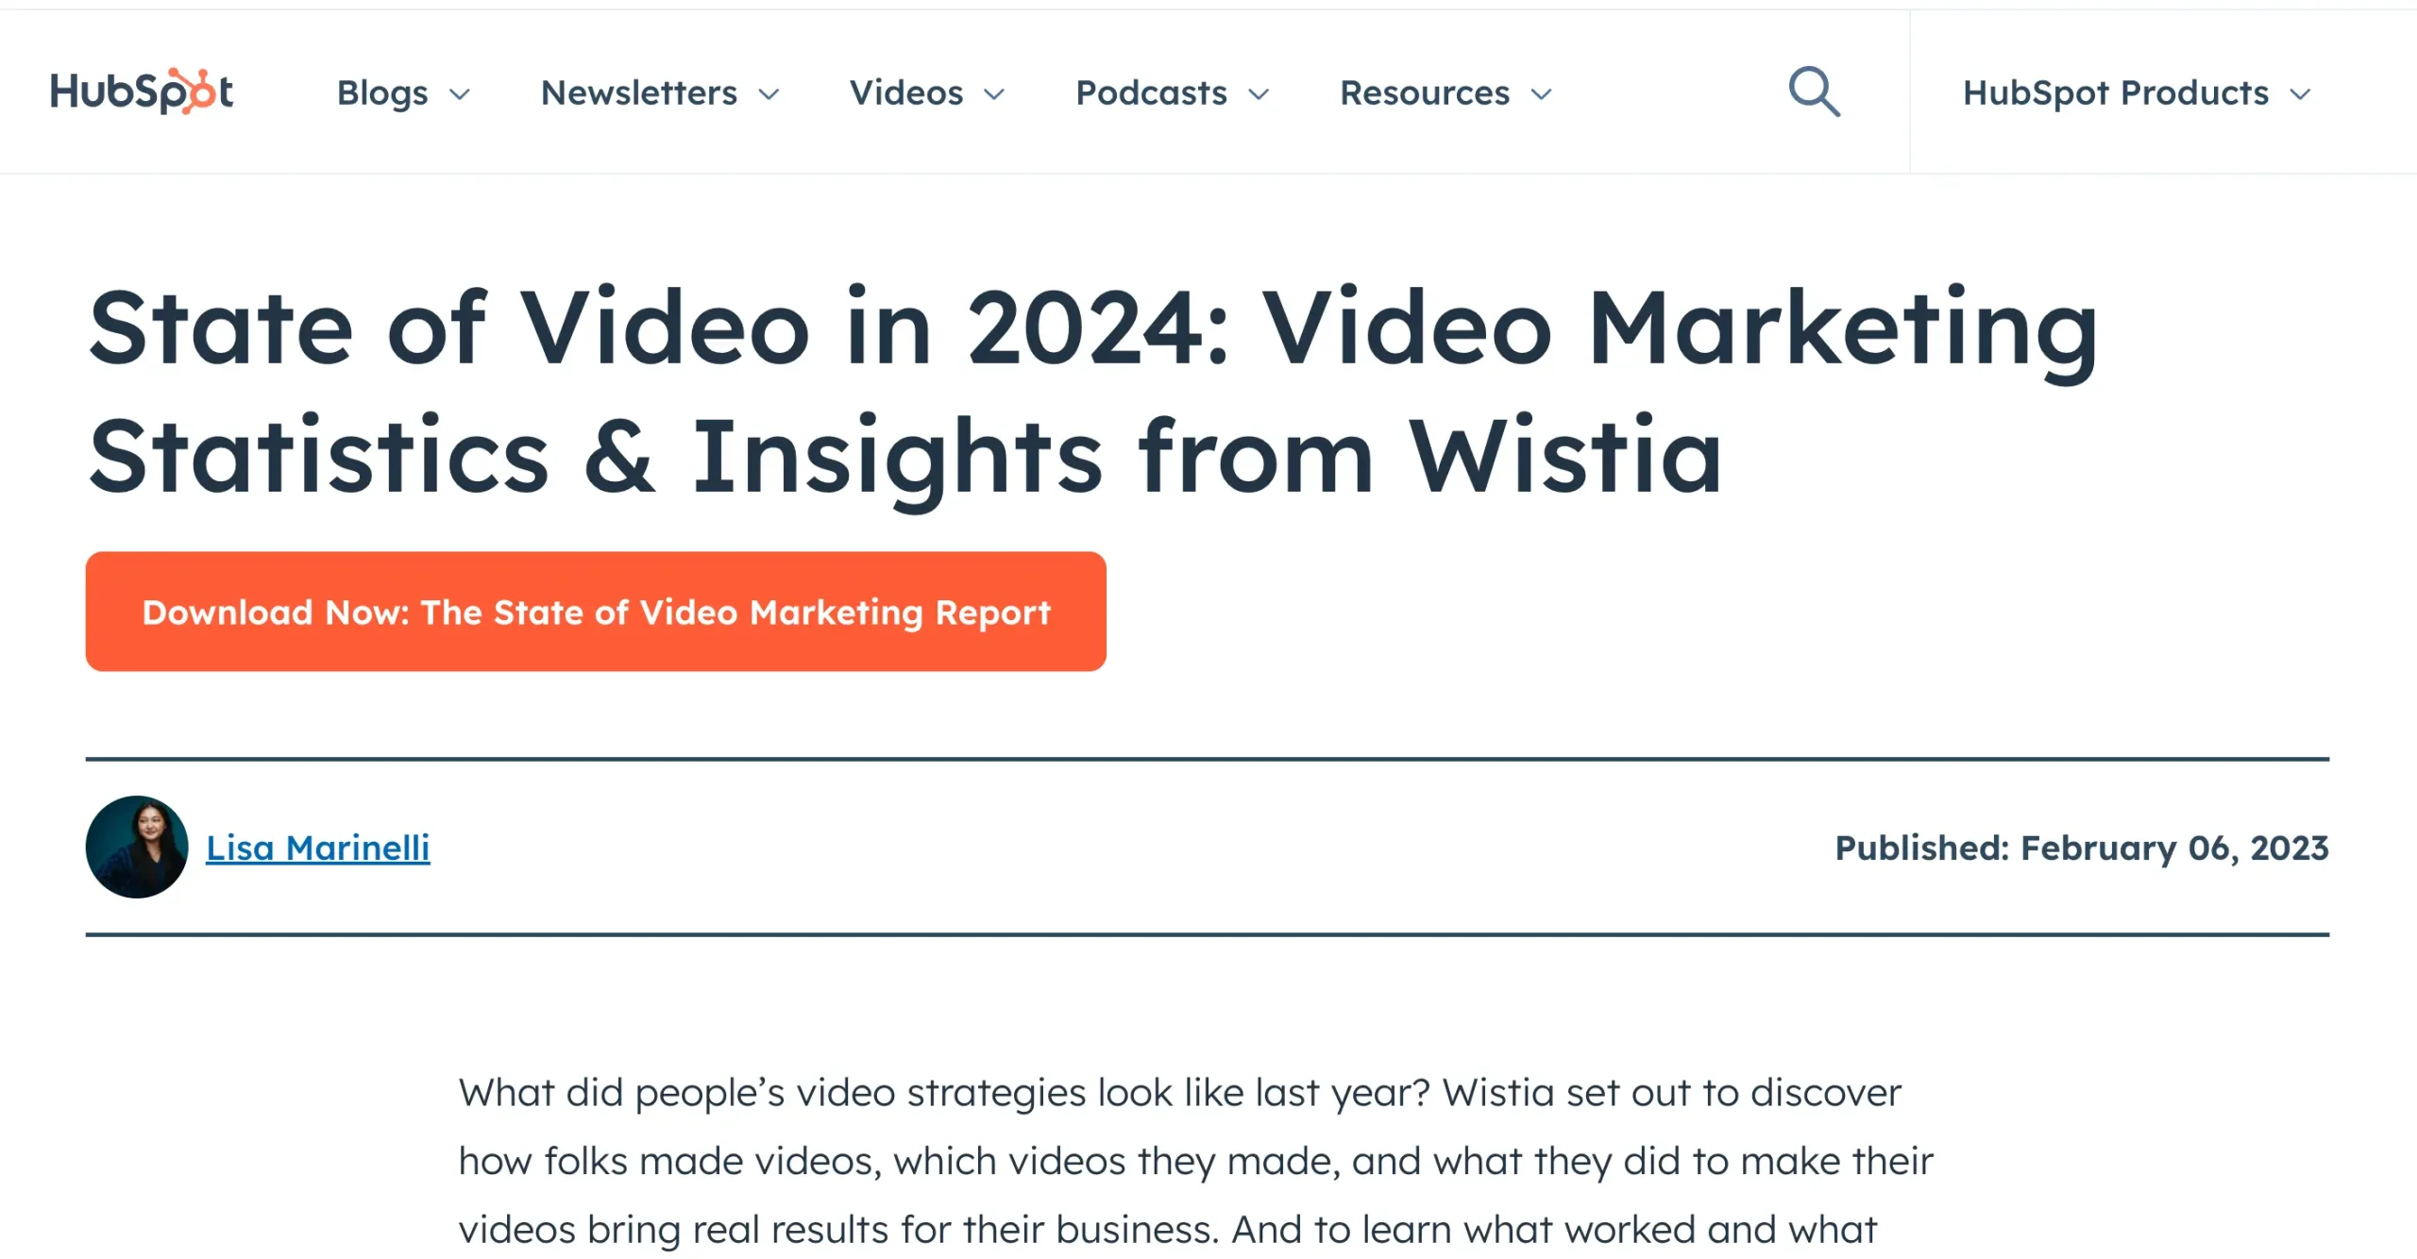The image size is (2417, 1259).
Task: Expand the chevron next to Videos
Action: 994,94
